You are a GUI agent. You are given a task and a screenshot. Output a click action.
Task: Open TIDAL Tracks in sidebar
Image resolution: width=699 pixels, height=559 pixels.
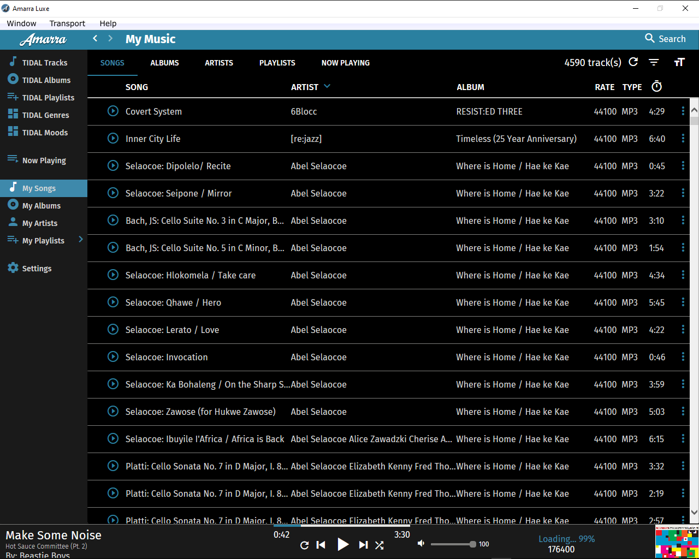pyautogui.click(x=44, y=63)
